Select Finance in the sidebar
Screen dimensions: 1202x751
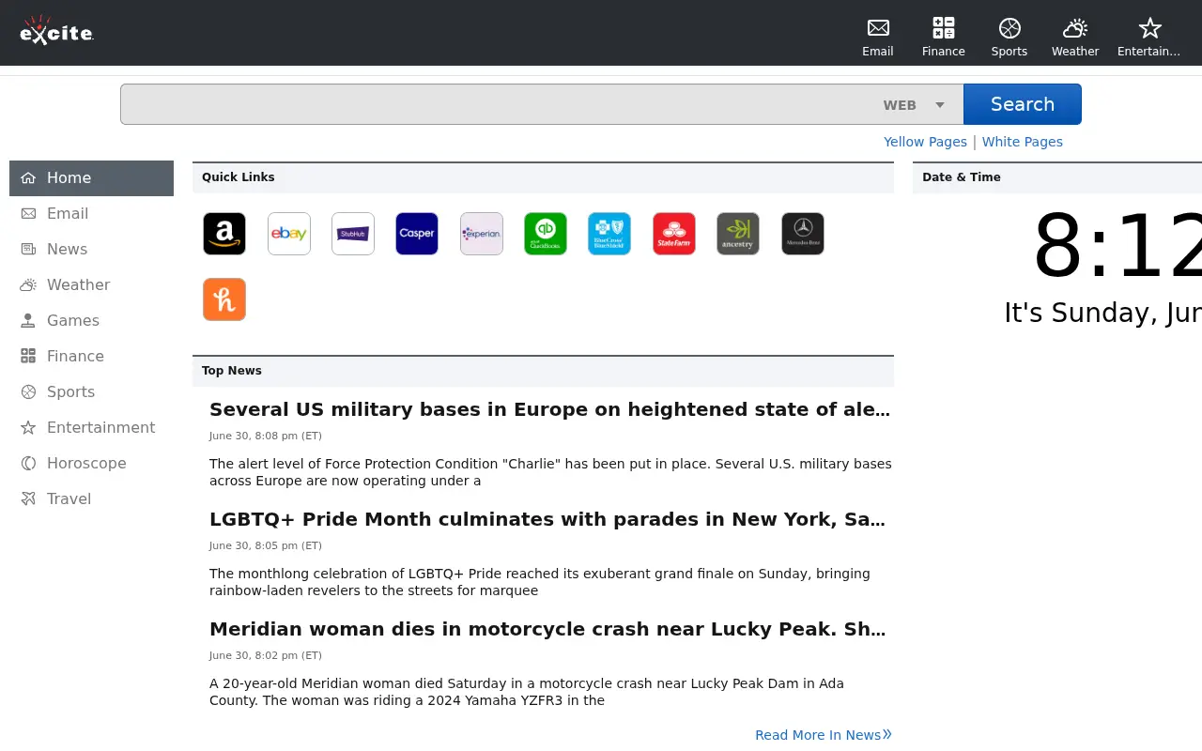click(91, 357)
